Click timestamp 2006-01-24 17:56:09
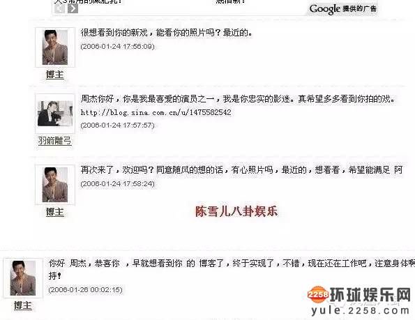 pos(117,46)
